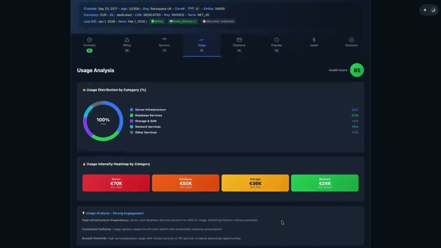This screenshot has height=248, width=441.
Task: Click LOB value 'DEDICATED'
Action: 152,15
